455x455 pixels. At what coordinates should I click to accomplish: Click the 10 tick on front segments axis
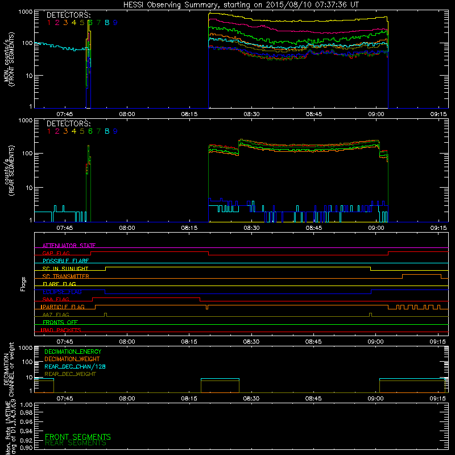tap(29, 76)
